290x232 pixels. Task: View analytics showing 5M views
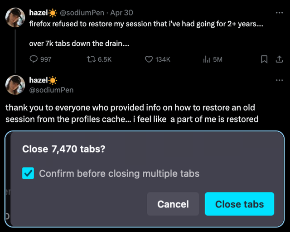point(207,59)
